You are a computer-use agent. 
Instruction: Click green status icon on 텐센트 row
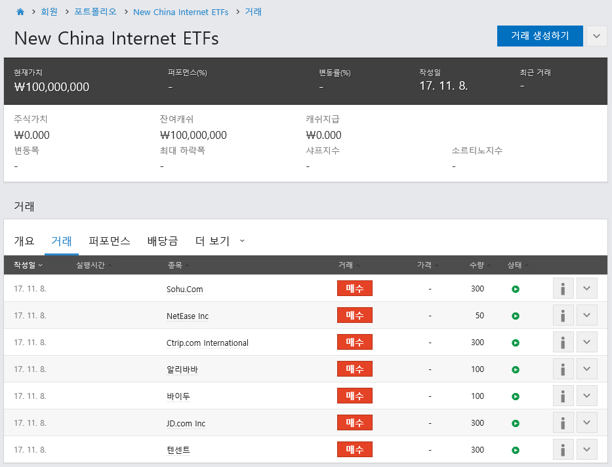516,450
